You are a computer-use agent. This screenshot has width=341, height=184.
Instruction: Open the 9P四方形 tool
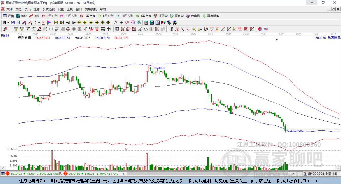69,16
